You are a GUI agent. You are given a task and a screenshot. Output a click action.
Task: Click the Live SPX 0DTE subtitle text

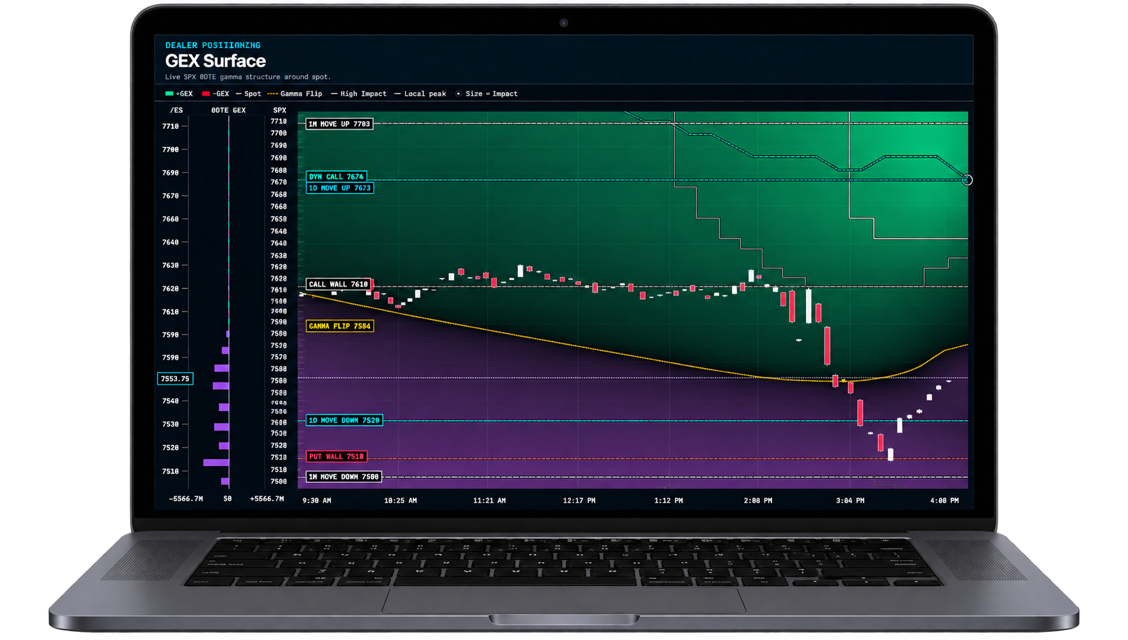[248, 77]
